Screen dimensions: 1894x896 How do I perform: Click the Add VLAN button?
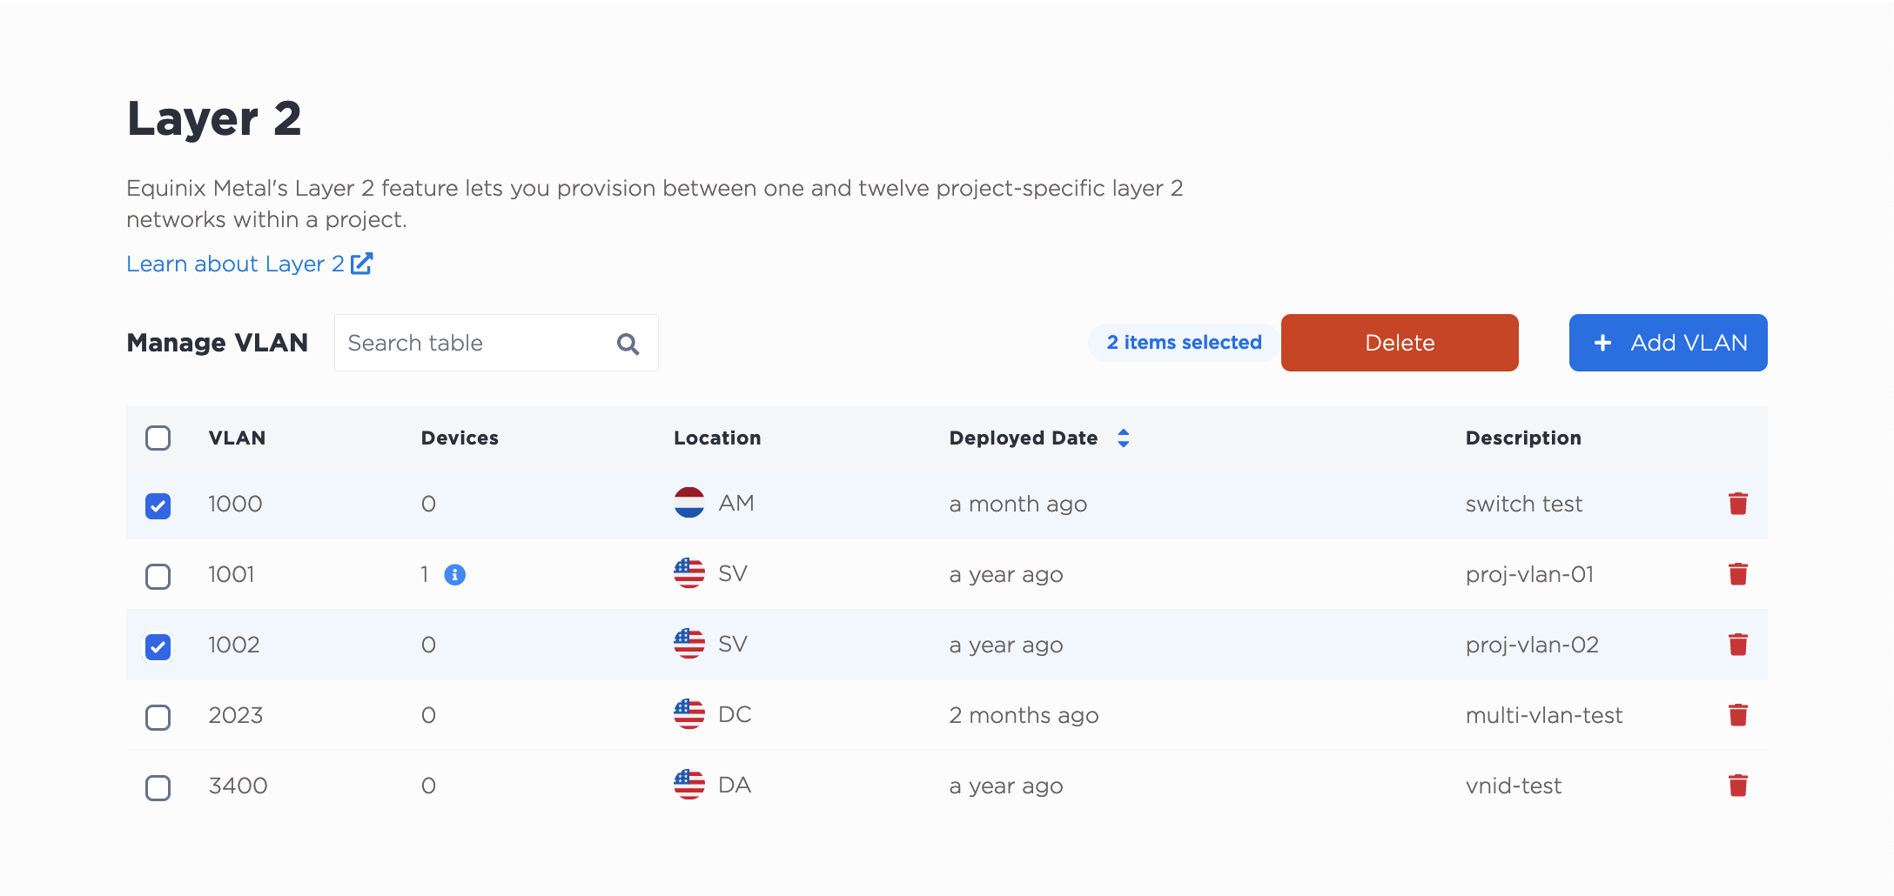click(1668, 343)
